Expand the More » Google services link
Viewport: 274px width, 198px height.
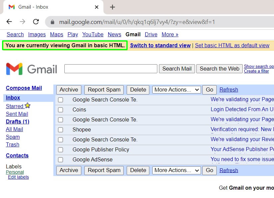click(170, 35)
